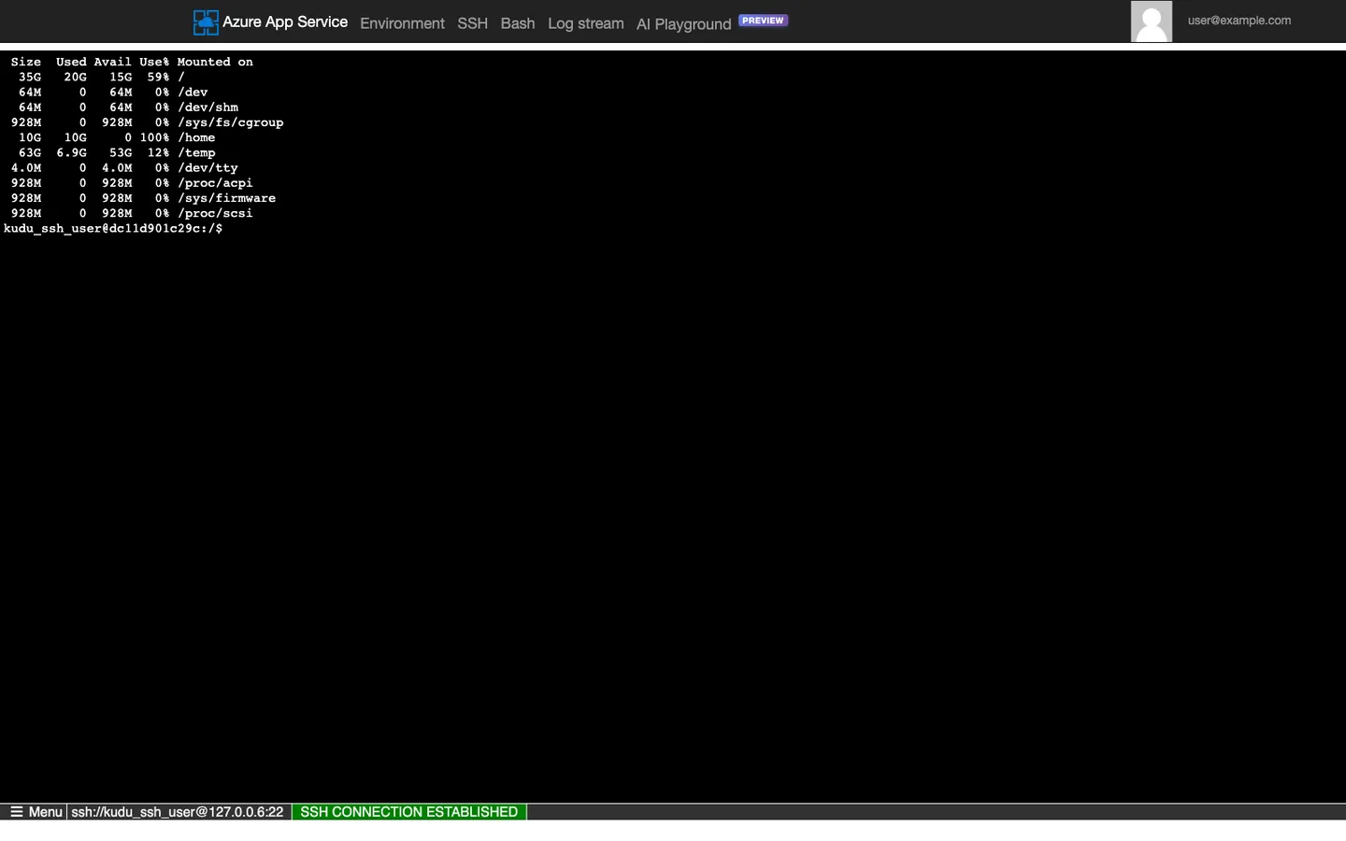The image size is (1346, 841).
Task: Open the hamburger Menu in status bar
Action: point(36,812)
